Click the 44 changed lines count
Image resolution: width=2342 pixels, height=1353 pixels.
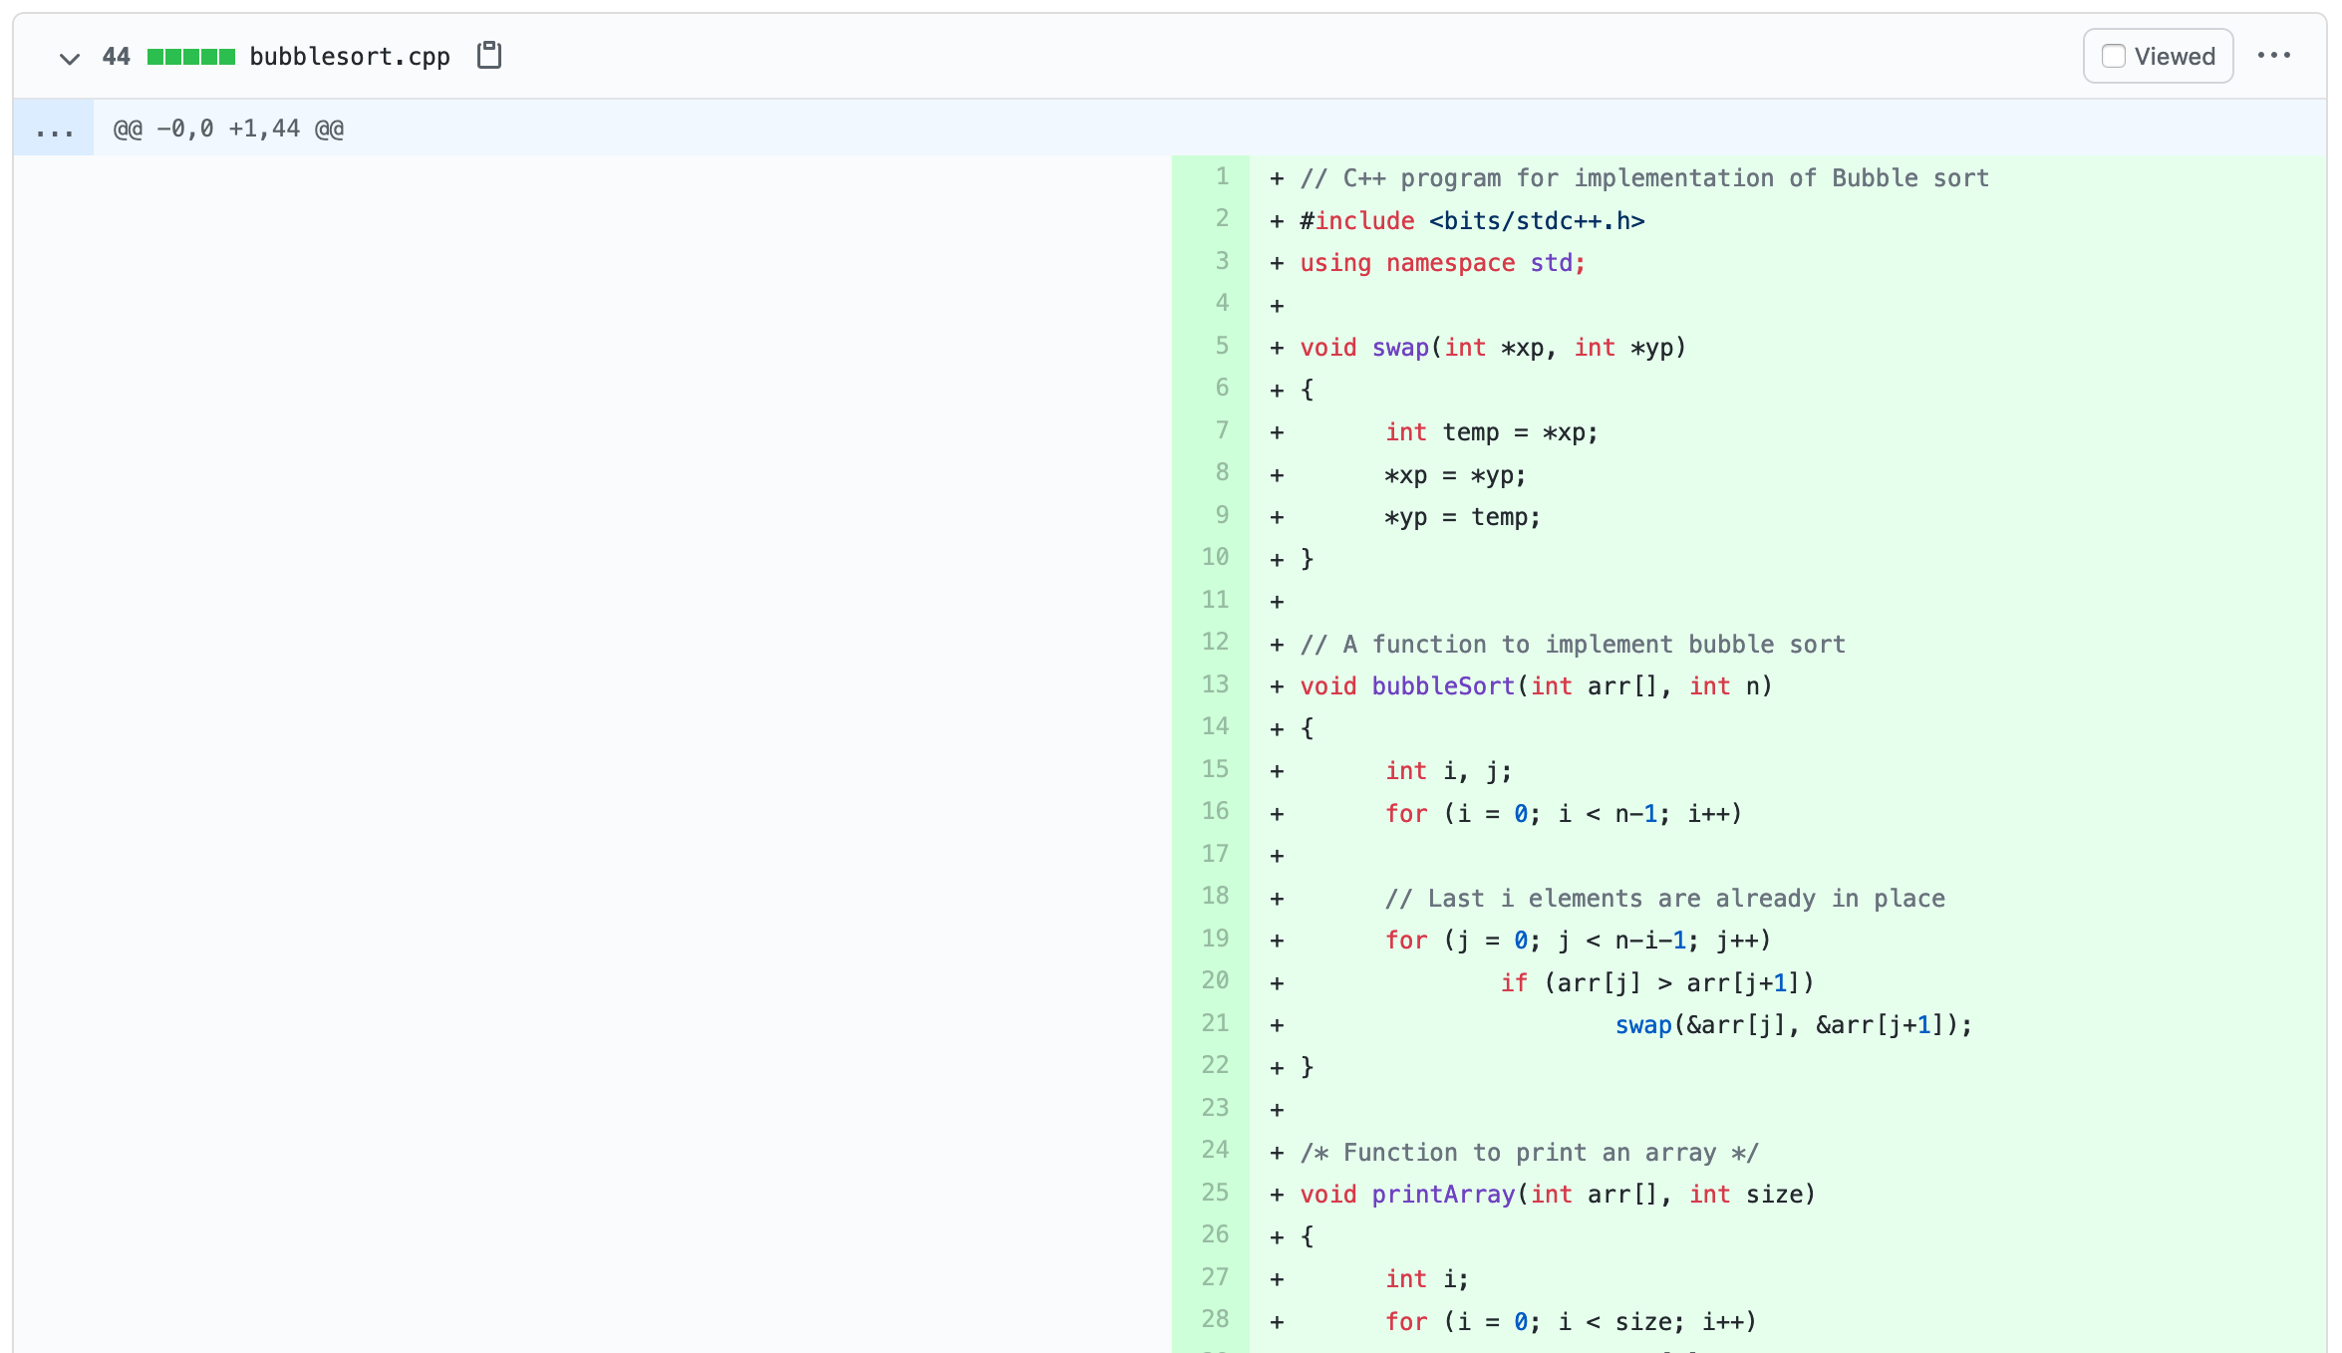click(x=116, y=57)
